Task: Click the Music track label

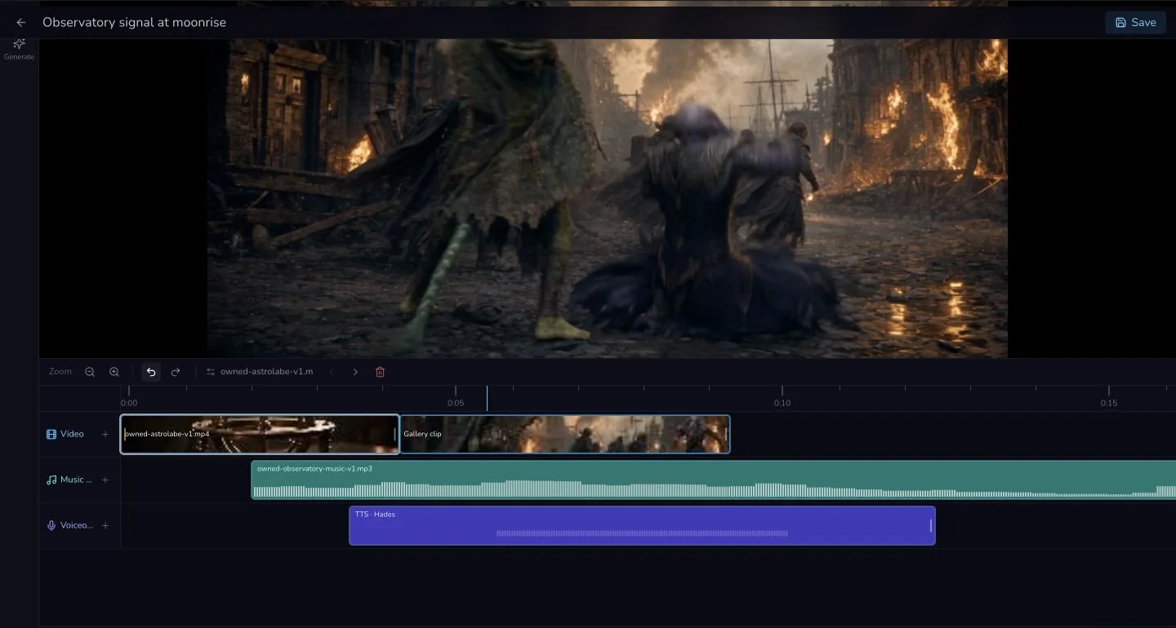Action: point(76,480)
